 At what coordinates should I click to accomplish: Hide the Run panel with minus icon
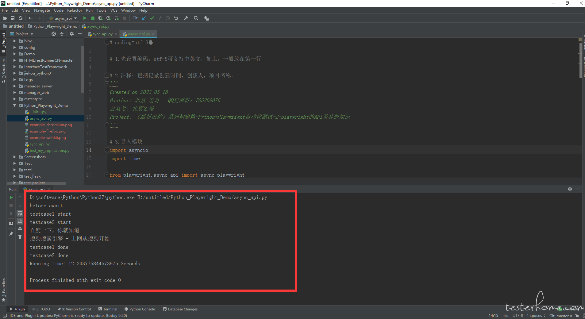[578, 189]
